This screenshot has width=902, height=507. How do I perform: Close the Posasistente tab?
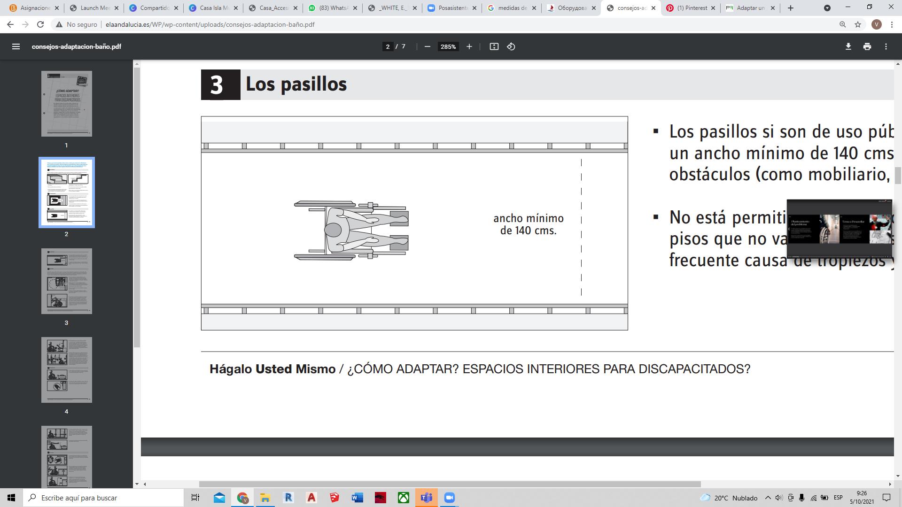pyautogui.click(x=474, y=8)
